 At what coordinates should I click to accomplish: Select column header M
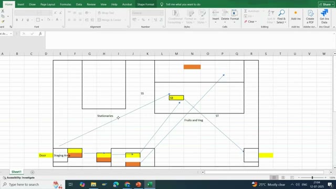point(176,54)
